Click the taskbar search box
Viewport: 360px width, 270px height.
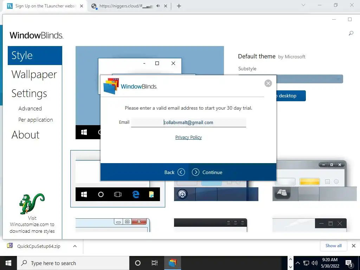[73, 263]
